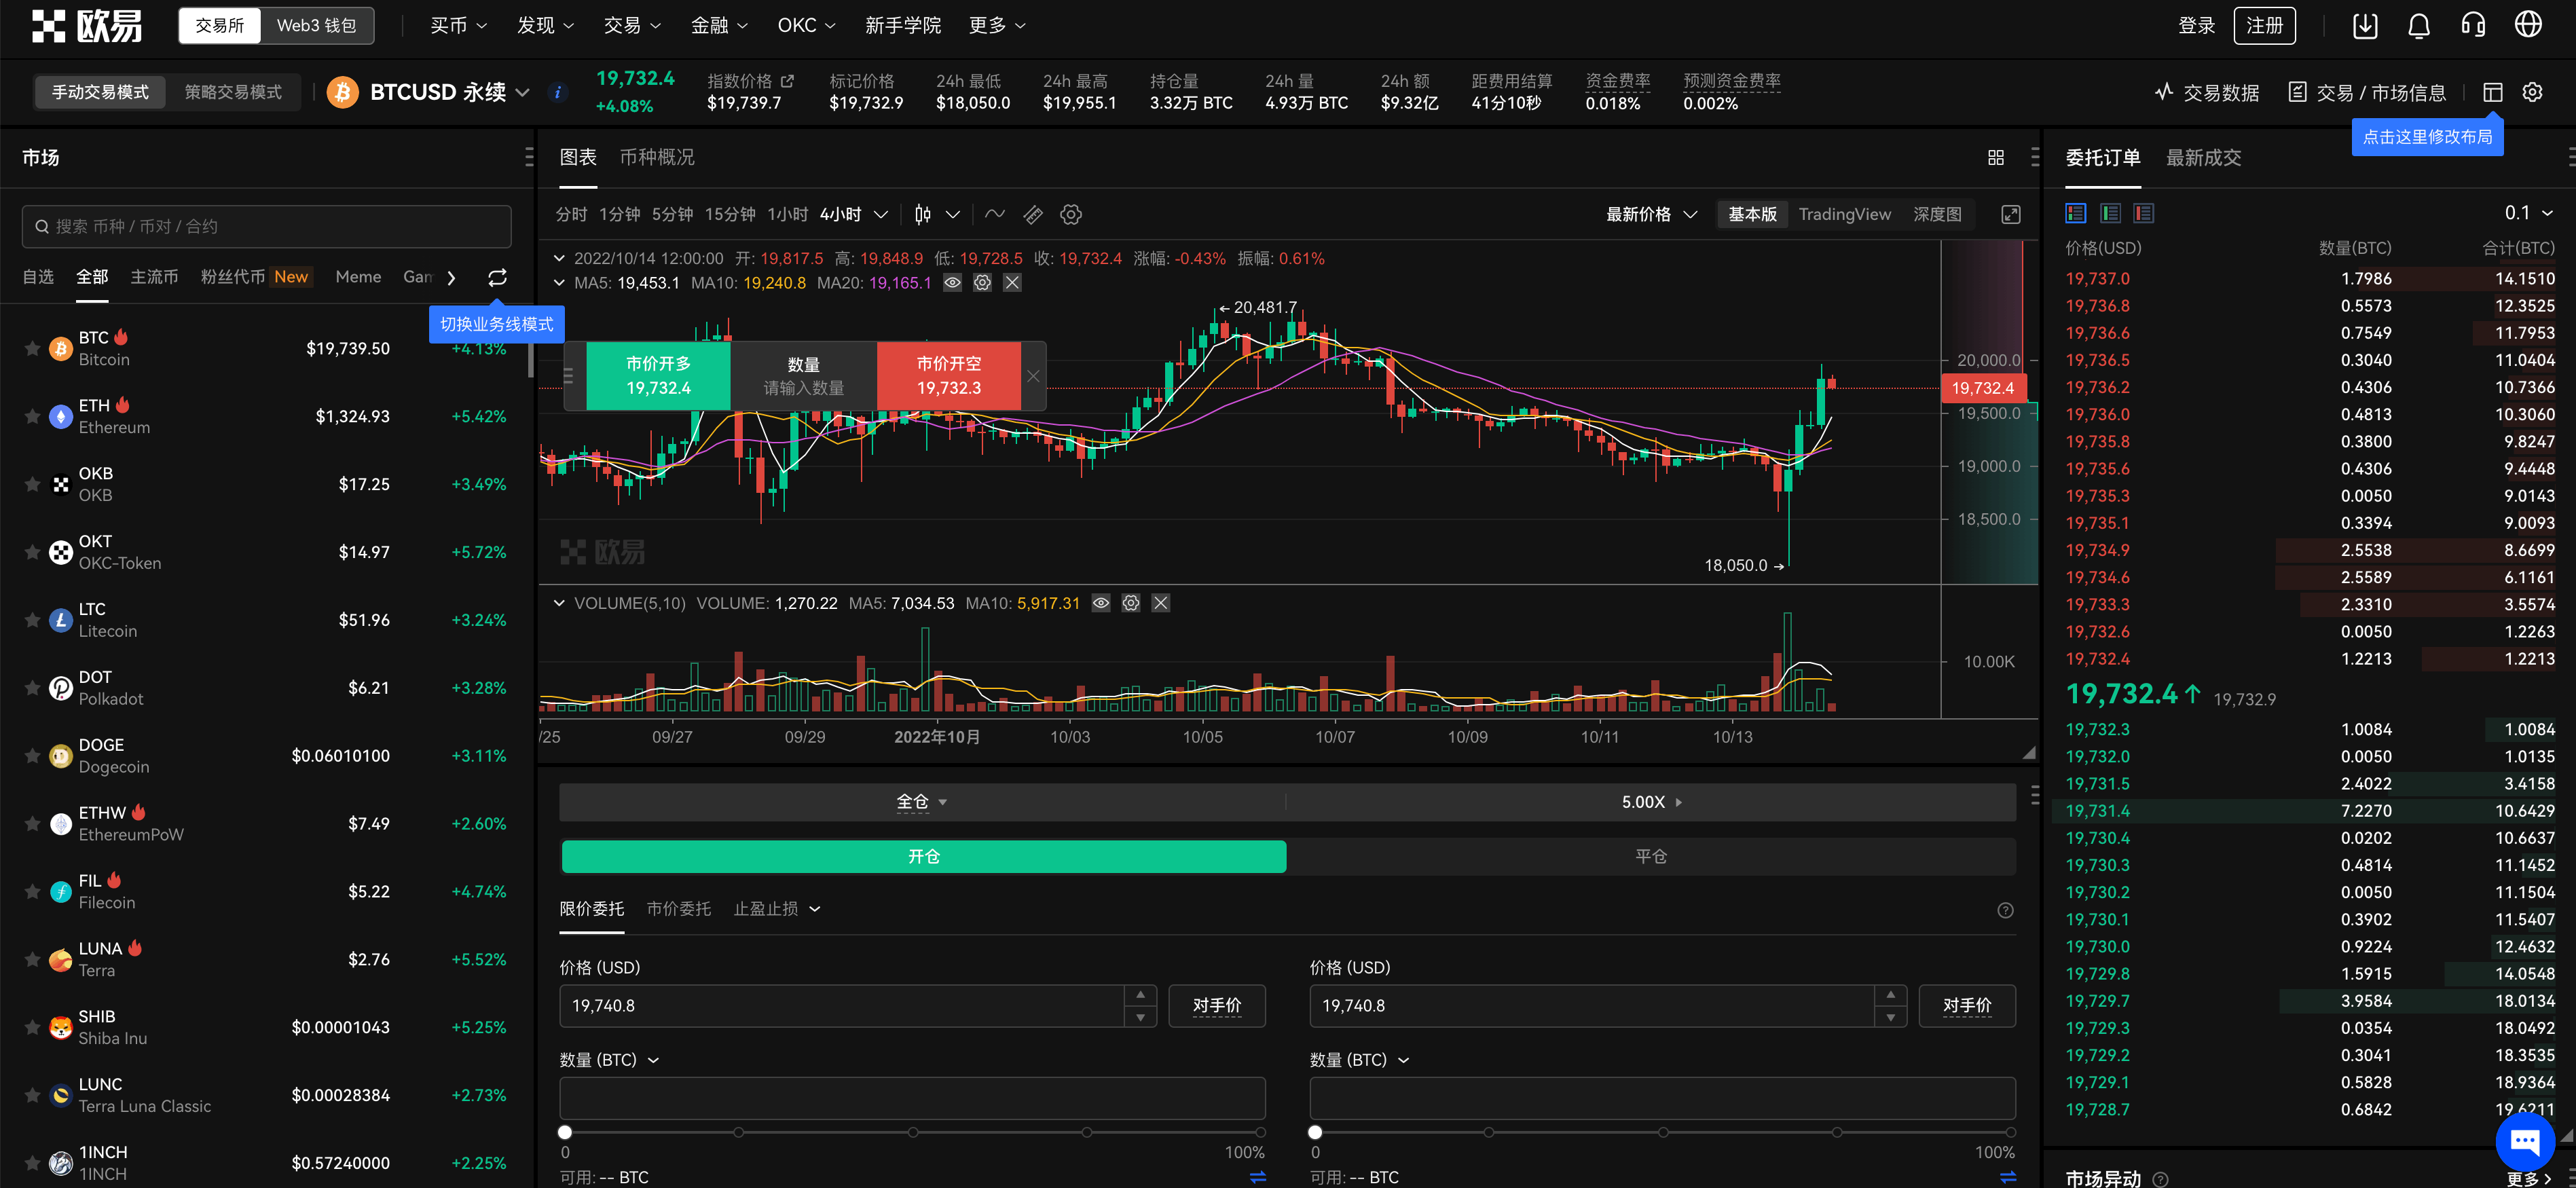Switch to 币种概况 tab
2576x1188 pixels.
[656, 157]
